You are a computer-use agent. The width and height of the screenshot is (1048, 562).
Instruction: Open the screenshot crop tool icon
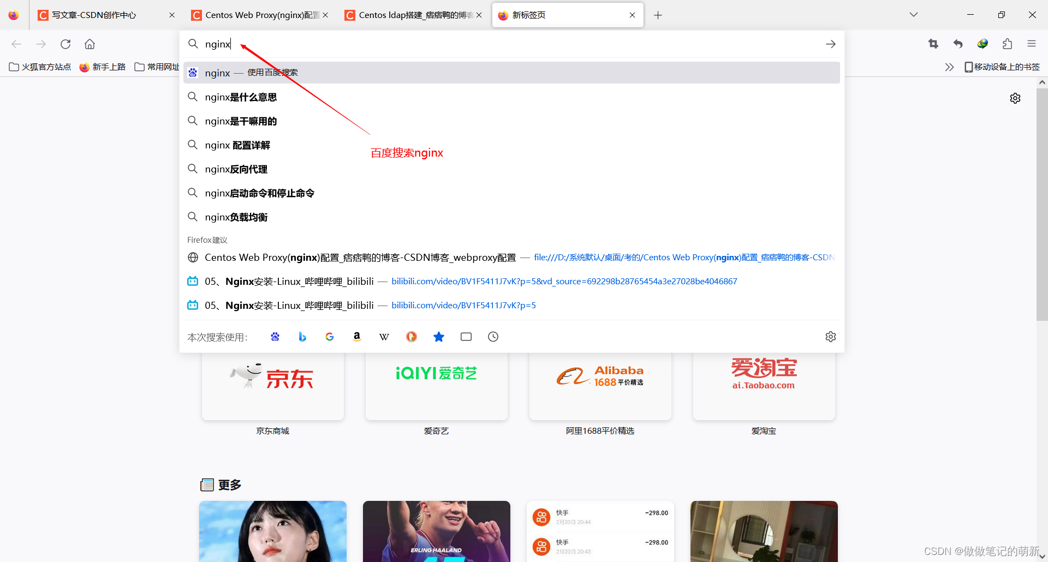(933, 44)
